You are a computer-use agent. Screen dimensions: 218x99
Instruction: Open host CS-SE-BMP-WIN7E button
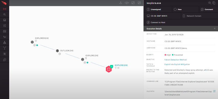(162, 16)
